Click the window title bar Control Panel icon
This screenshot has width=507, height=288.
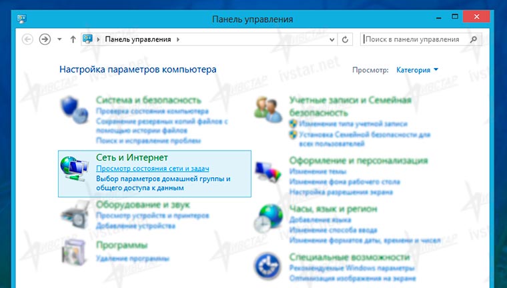pos(21,19)
